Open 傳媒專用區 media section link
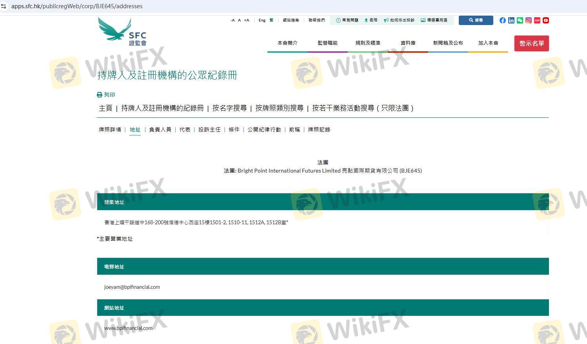 pyautogui.click(x=434, y=20)
